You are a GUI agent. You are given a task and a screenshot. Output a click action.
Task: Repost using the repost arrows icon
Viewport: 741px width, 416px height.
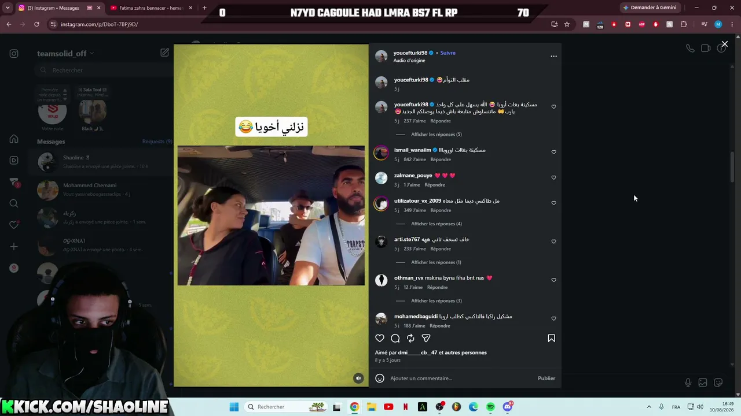click(x=410, y=338)
